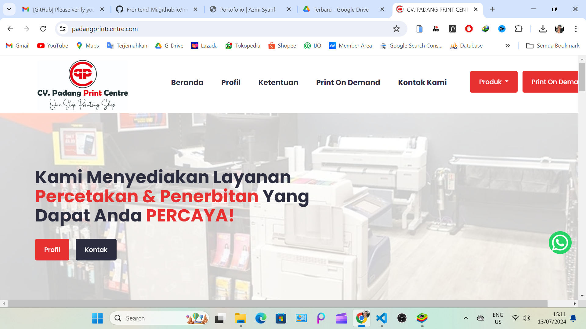Bookmark this page with the star icon

396,29
